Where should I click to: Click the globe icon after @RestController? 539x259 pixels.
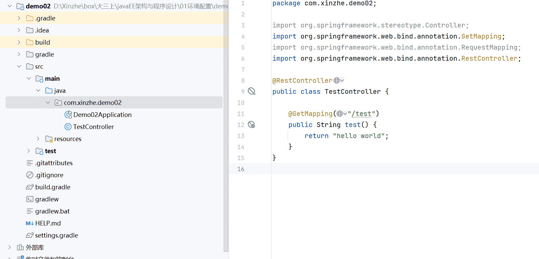coord(337,80)
